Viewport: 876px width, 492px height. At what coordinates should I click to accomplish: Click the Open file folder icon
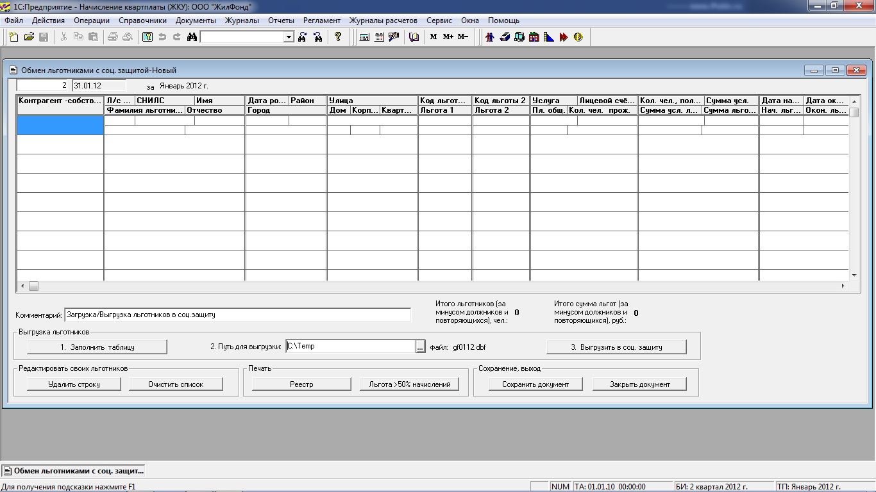coord(29,37)
